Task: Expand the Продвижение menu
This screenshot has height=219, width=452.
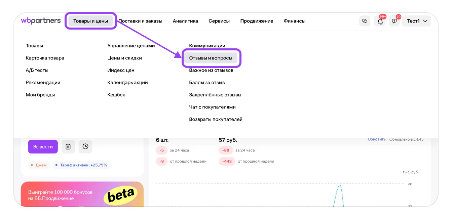Action: pyautogui.click(x=257, y=21)
